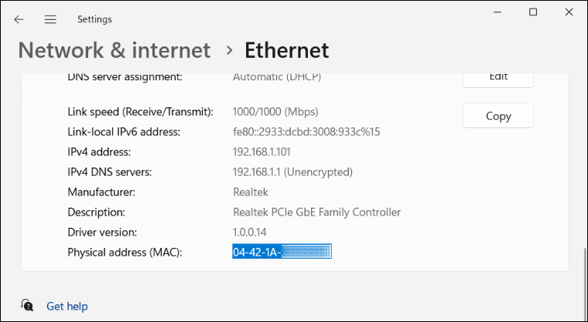
Task: Copy the Ethernet properties
Action: coord(498,116)
